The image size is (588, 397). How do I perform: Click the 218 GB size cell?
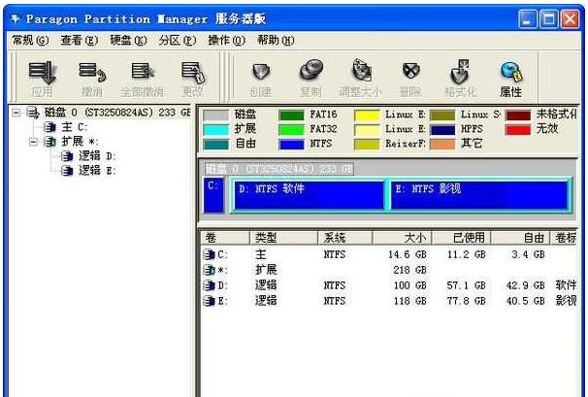coord(409,270)
